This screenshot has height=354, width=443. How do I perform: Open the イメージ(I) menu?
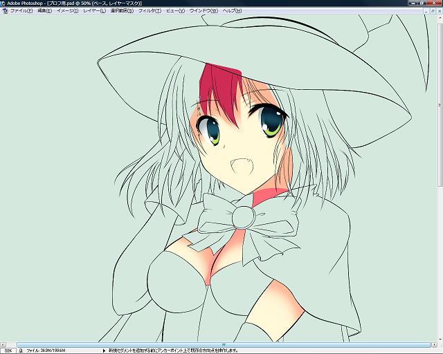click(x=68, y=11)
